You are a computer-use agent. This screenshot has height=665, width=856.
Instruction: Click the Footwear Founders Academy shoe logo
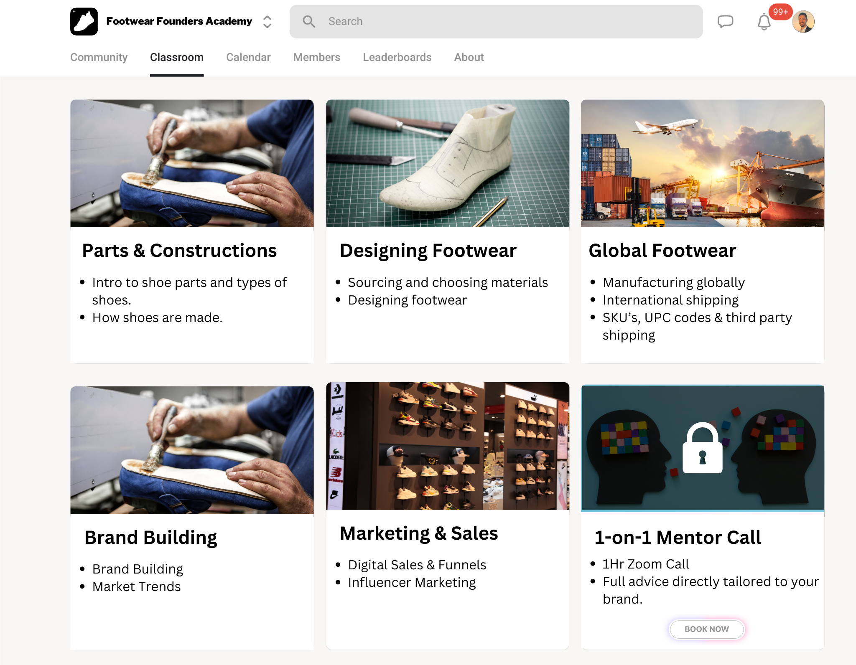[84, 21]
